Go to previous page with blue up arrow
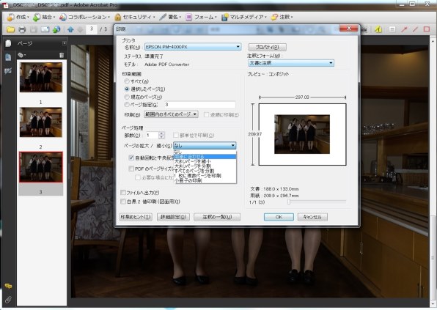 pos(70,29)
